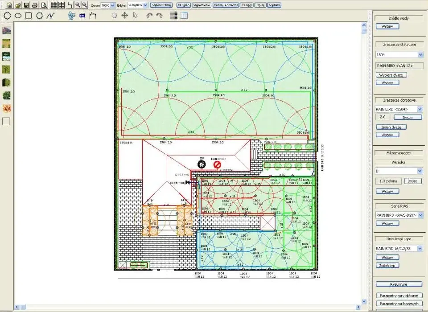The width and height of the screenshot is (428, 312).
Task: Select the top photo texture thumbnail in sidebar
Action: pyautogui.click(x=6, y=30)
